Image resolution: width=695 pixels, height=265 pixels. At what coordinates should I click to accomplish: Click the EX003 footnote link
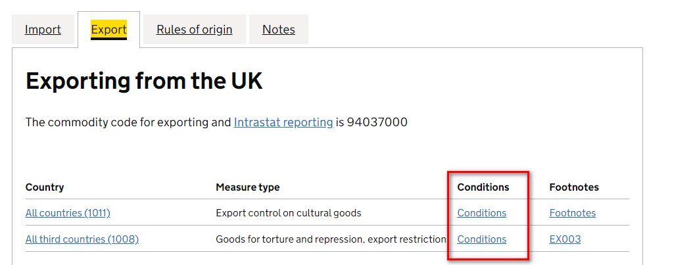(565, 239)
